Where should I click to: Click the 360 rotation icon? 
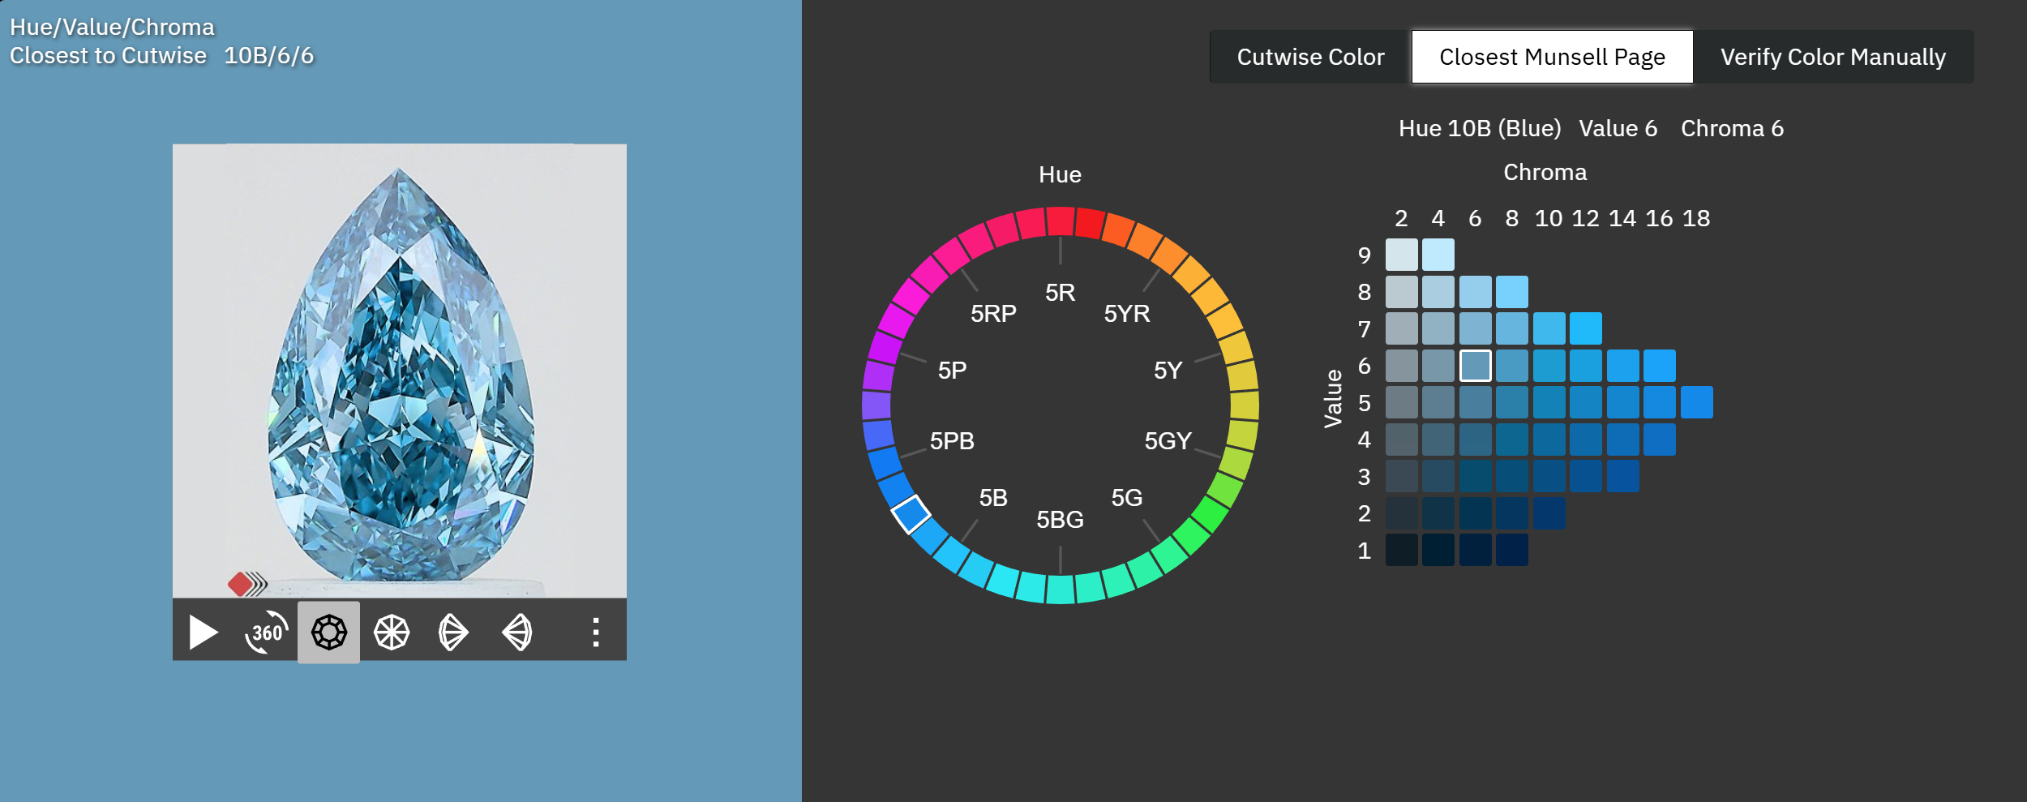[x=266, y=633]
